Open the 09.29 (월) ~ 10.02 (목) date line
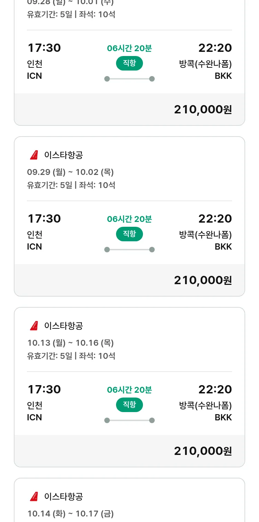The height and width of the screenshot is (522, 259). [x=70, y=172]
